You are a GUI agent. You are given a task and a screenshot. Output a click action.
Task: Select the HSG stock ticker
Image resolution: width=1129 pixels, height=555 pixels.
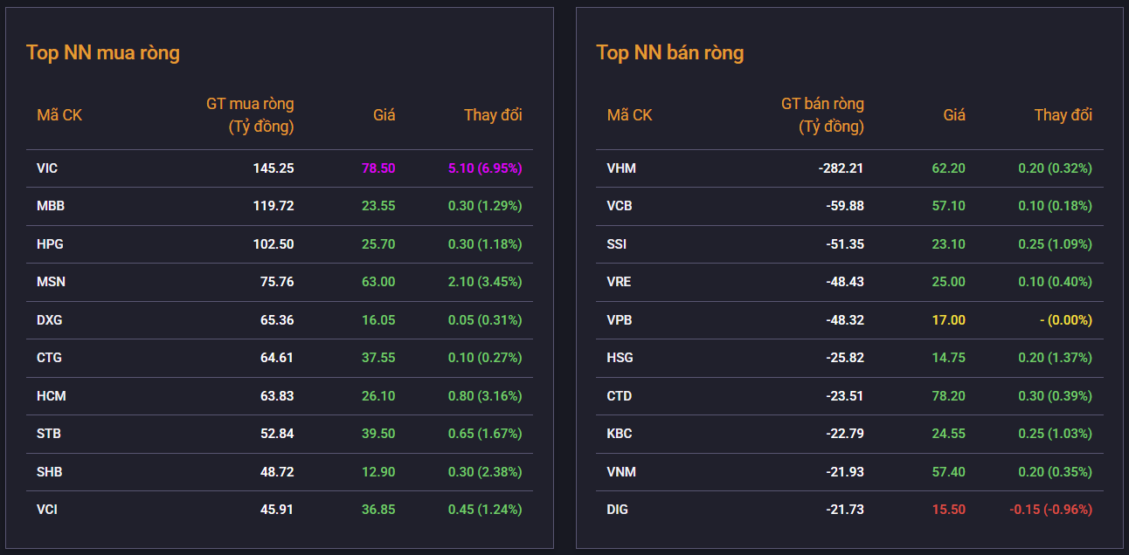[620, 358]
